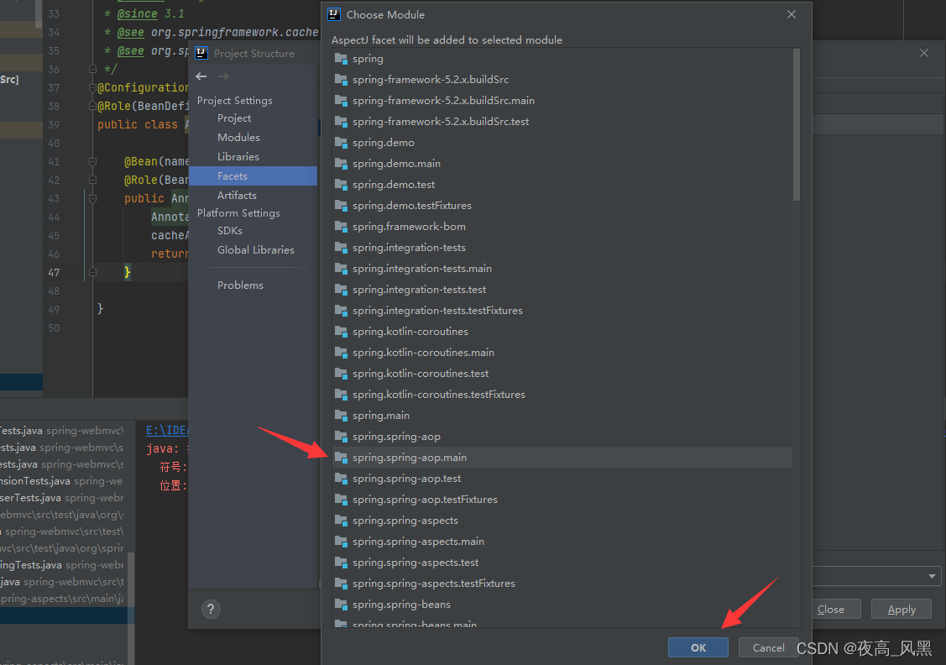Collapse code fold at line 41

tap(92, 162)
